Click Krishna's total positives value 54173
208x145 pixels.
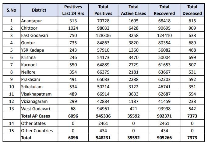pos(103,57)
